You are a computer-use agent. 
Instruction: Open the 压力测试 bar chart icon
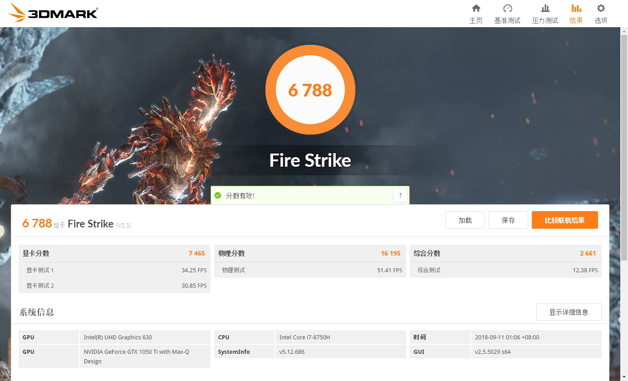tap(545, 13)
